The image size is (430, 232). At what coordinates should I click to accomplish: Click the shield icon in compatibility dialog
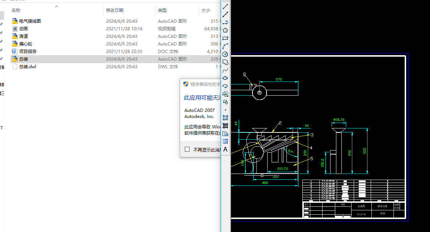coord(186,84)
